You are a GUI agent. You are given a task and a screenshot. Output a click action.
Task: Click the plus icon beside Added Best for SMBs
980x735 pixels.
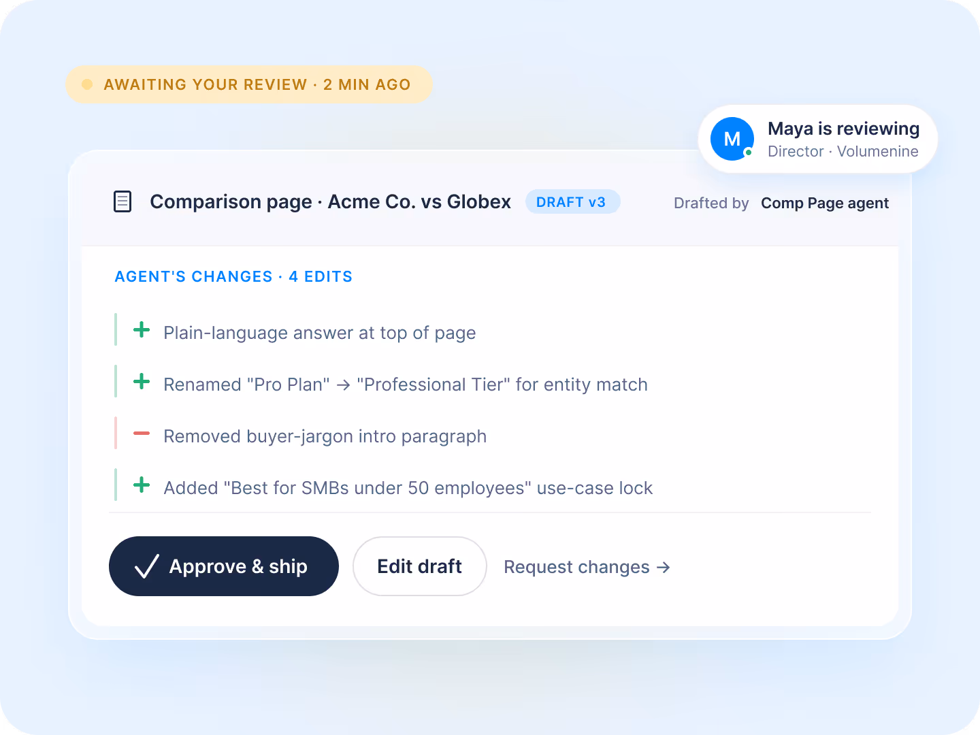point(142,485)
